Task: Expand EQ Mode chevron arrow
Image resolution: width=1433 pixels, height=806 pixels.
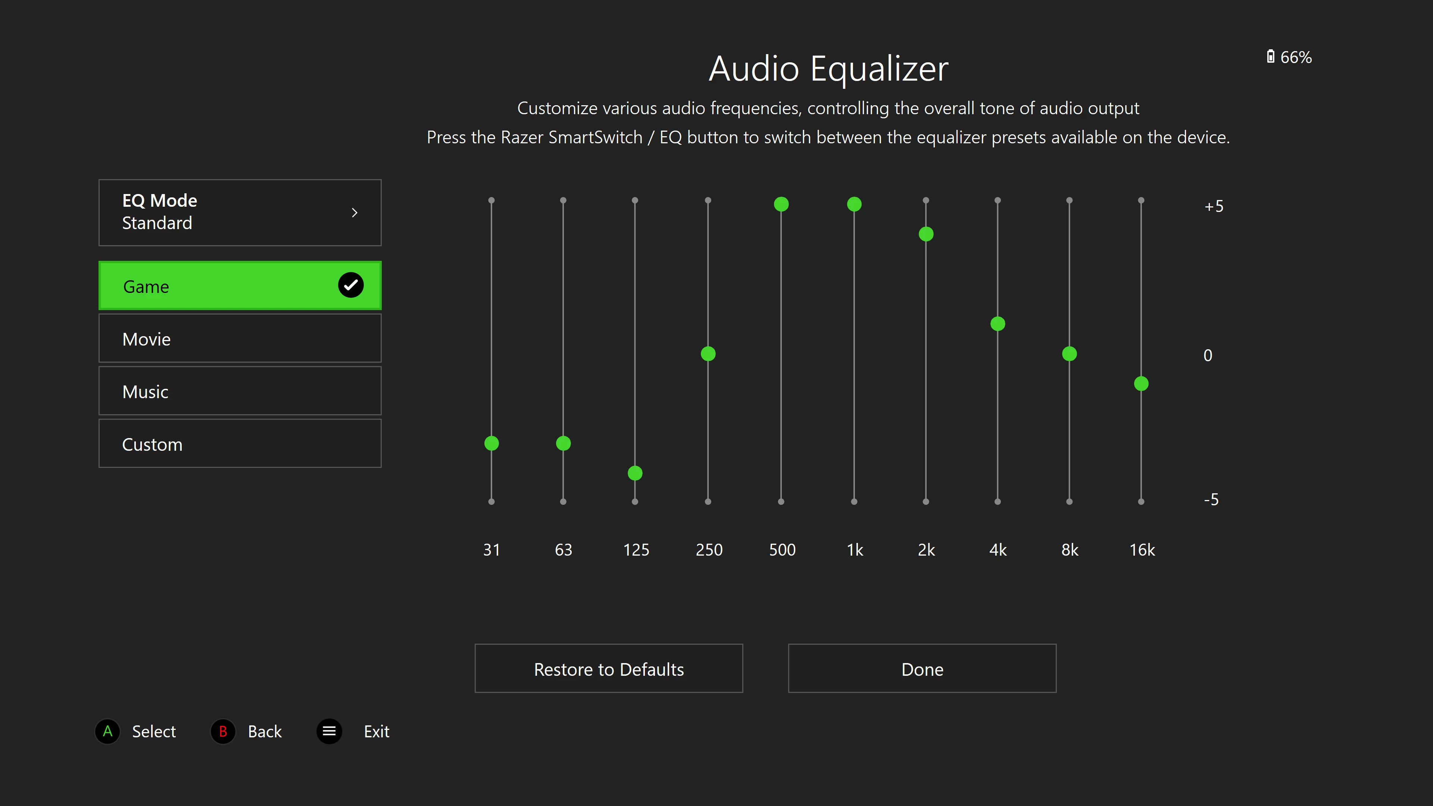Action: pyautogui.click(x=355, y=212)
